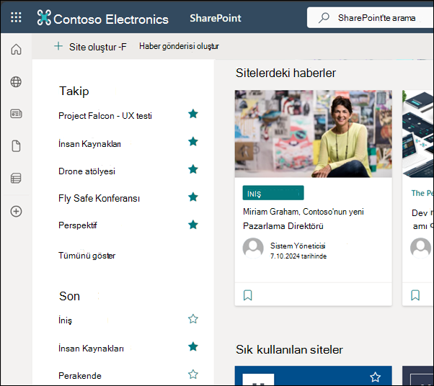Image resolution: width=434 pixels, height=386 pixels.
Task: Click the Contoso Electronics logo
Action: tap(44, 17)
